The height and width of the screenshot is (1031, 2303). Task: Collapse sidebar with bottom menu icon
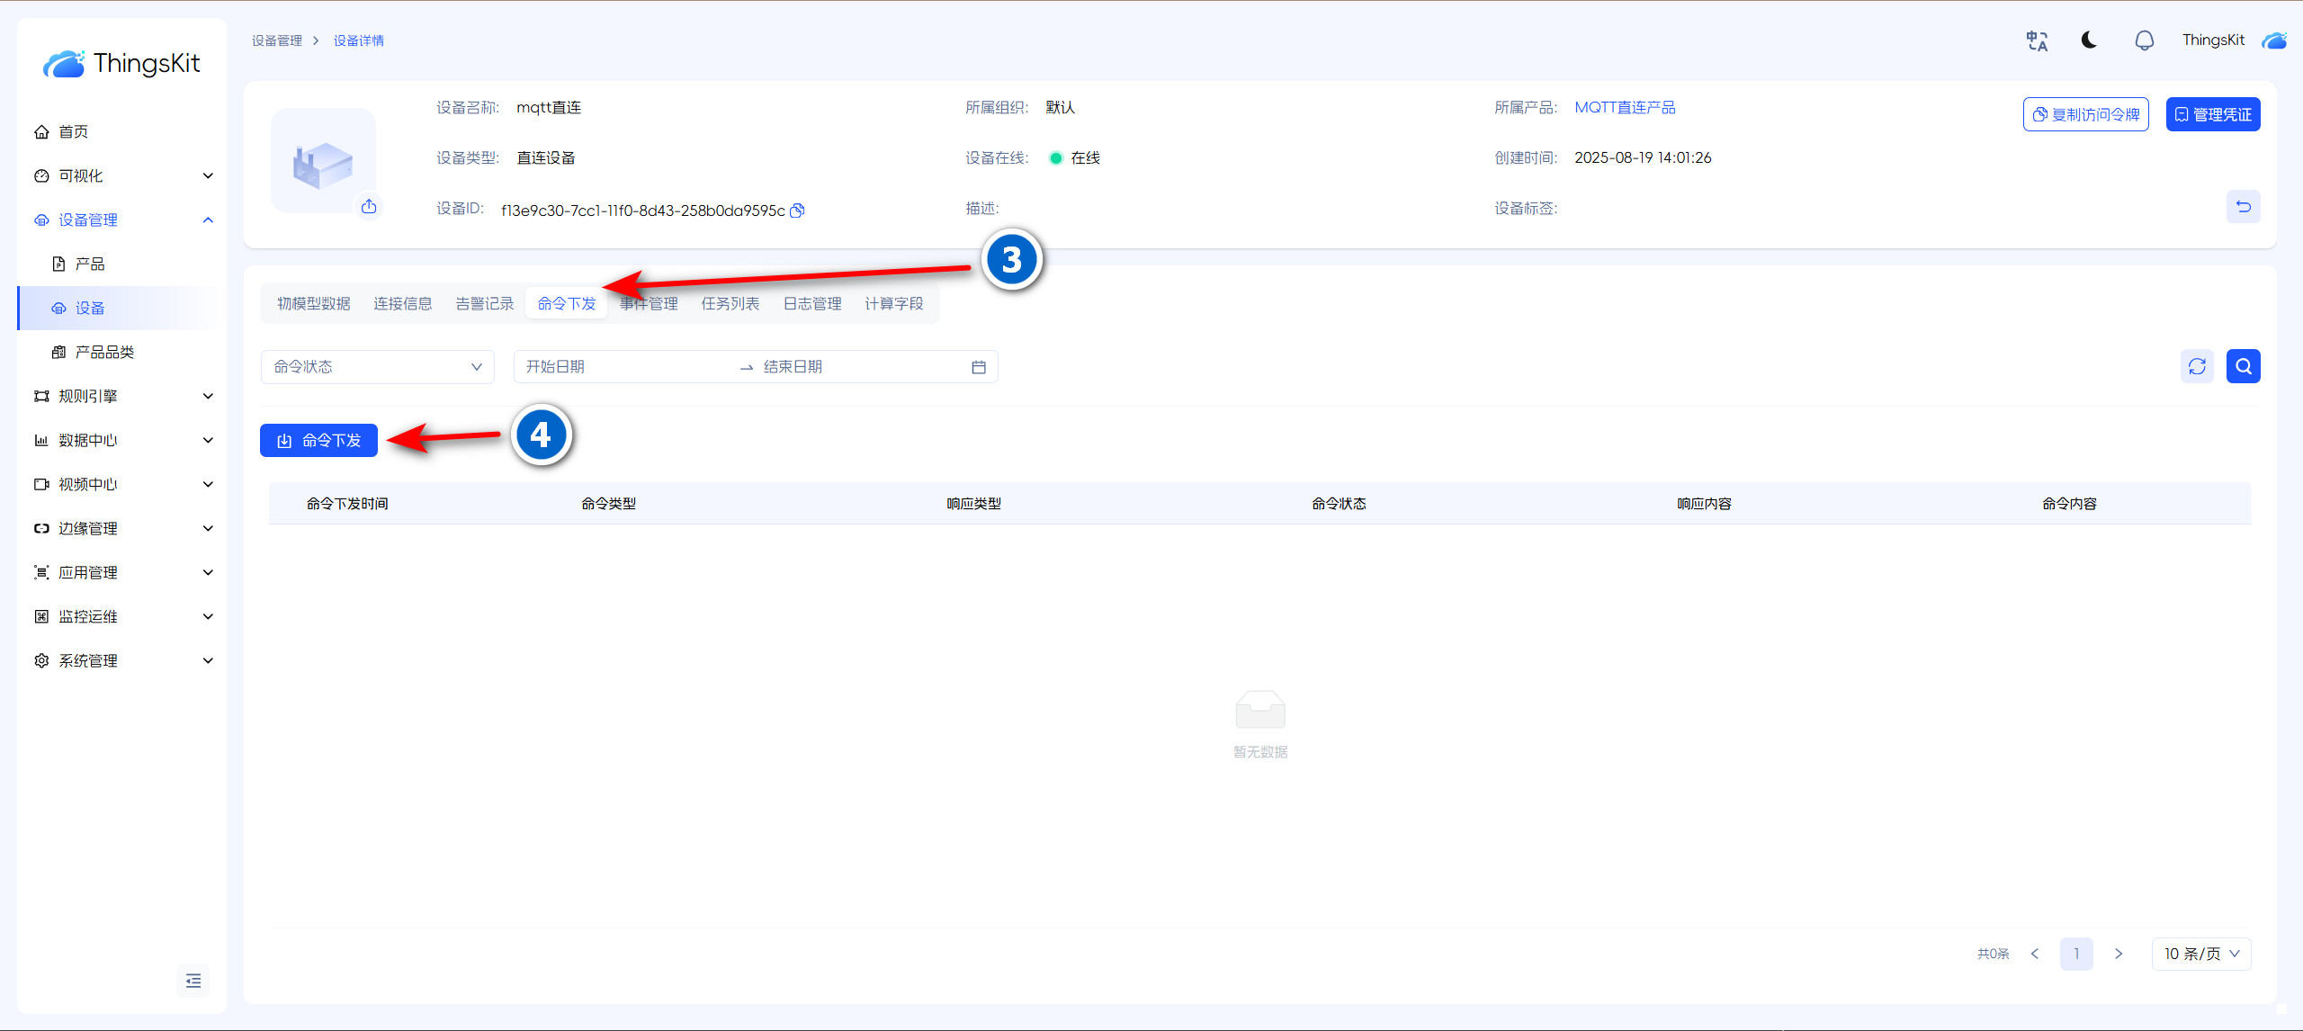193,981
